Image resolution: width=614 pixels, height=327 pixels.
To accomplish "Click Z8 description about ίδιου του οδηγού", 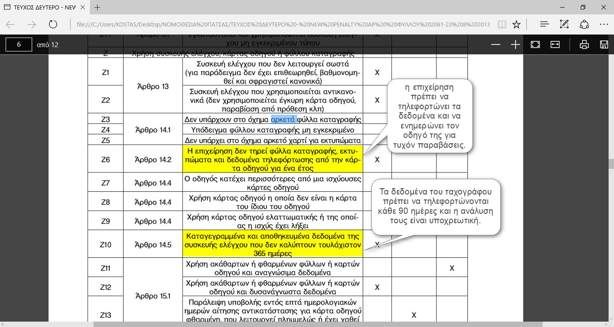I will pyautogui.click(x=273, y=202).
